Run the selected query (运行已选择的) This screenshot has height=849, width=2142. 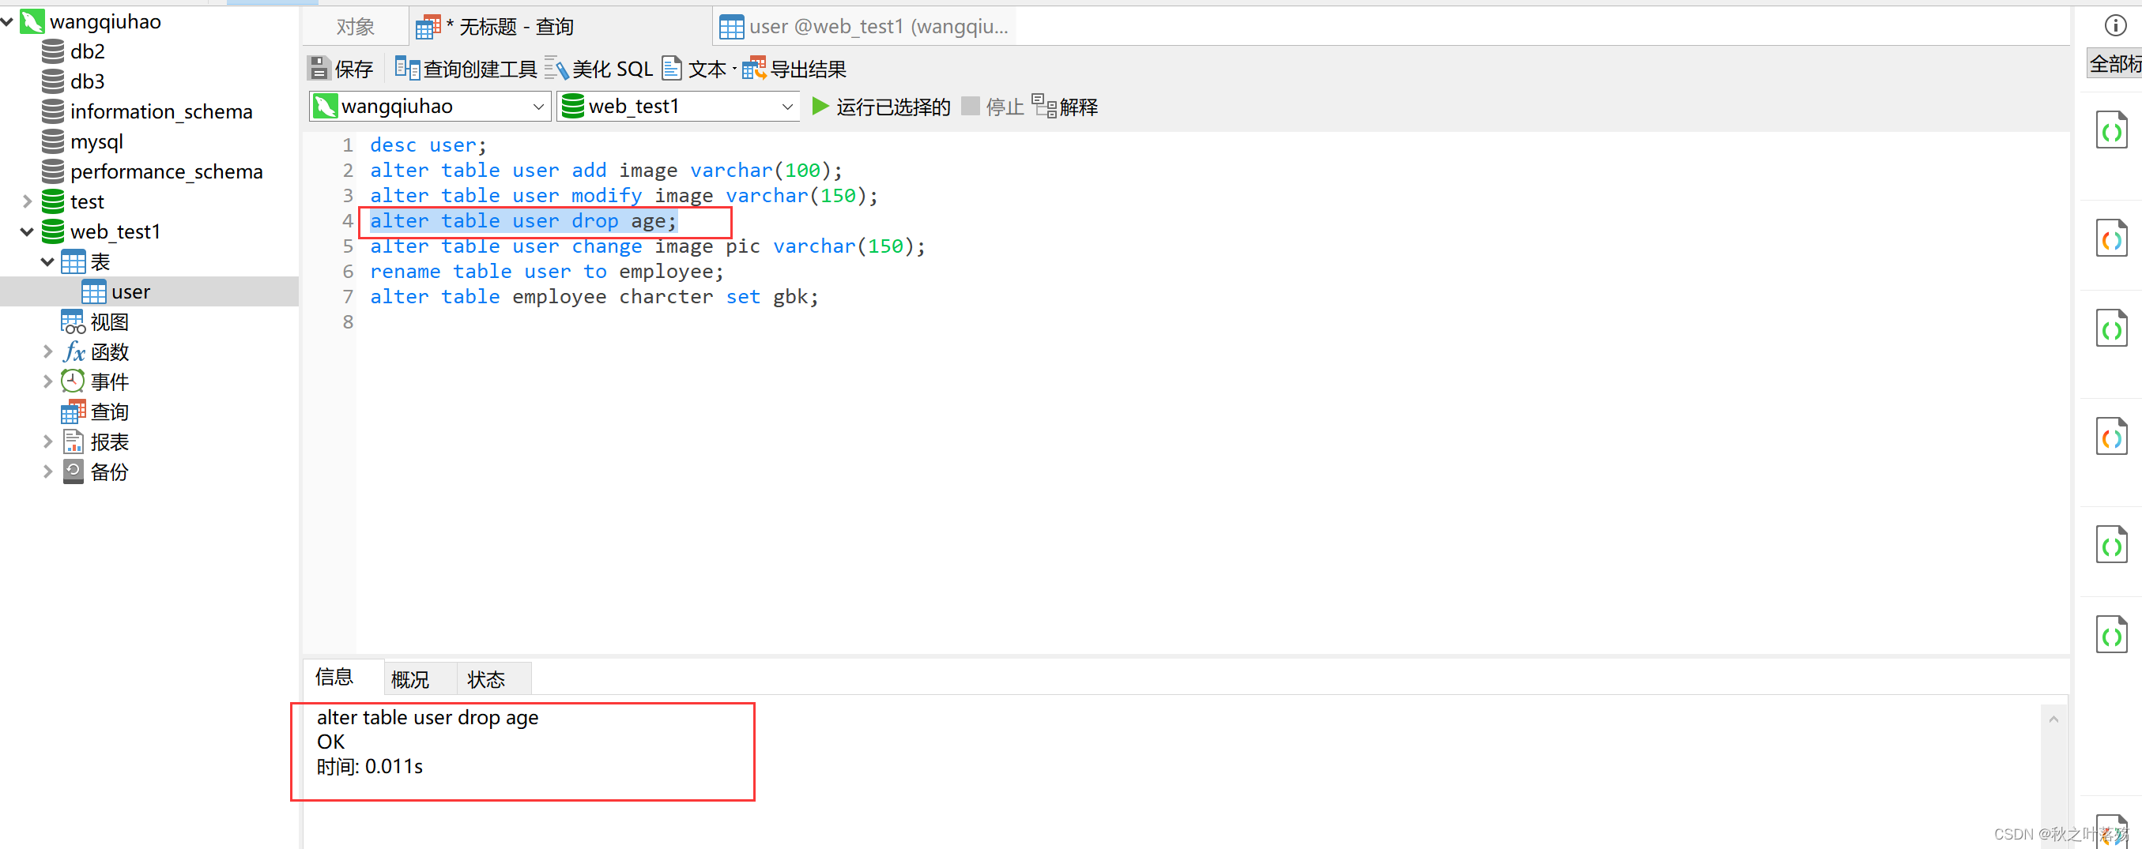pyautogui.click(x=881, y=107)
